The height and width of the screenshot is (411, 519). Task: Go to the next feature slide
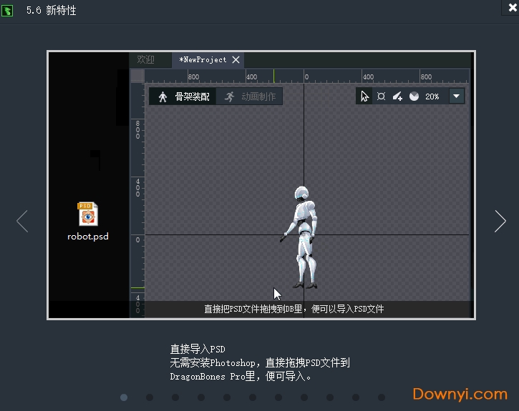point(500,221)
